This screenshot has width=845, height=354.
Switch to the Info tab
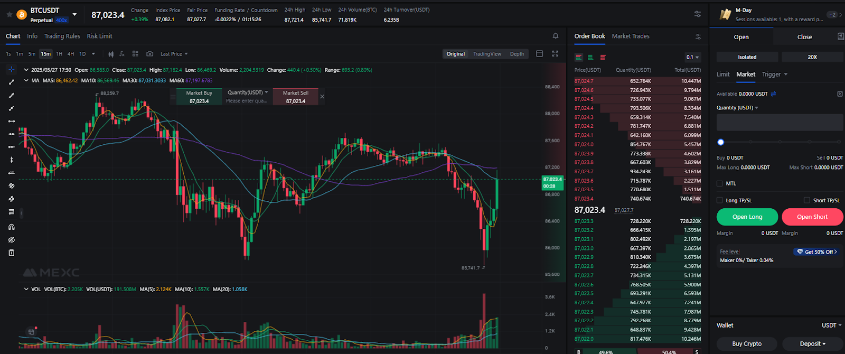coord(32,36)
